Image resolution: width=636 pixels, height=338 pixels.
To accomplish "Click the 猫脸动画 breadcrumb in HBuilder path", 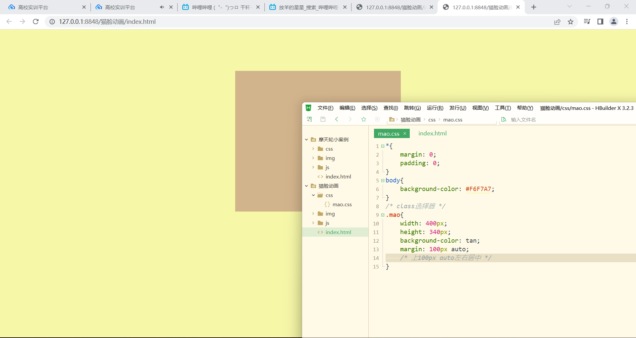I will point(410,120).
